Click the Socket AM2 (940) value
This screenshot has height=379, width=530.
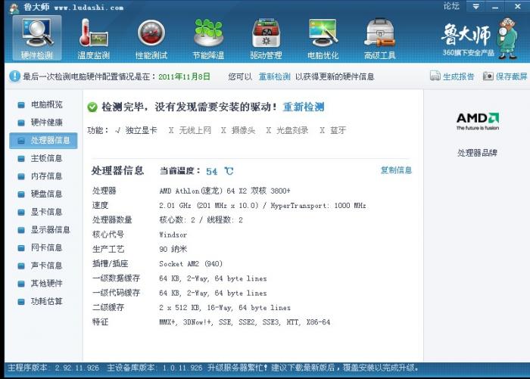[191, 264]
